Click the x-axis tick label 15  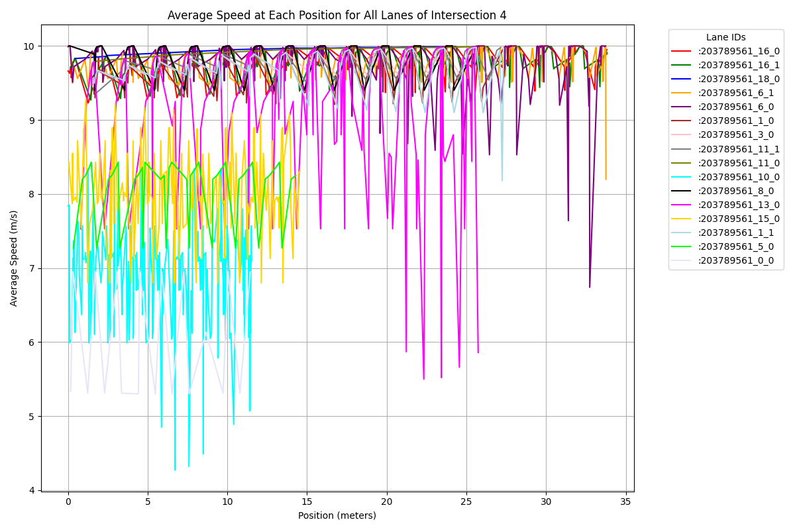(x=307, y=502)
